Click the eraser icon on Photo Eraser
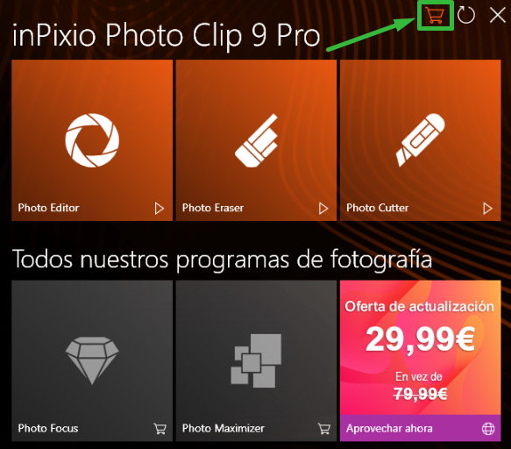This screenshot has height=449, width=511. tap(257, 140)
